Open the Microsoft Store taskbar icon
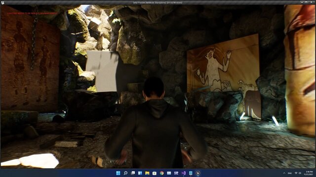 click(x=155, y=173)
